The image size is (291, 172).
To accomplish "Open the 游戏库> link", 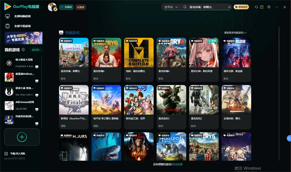I will (36, 50).
